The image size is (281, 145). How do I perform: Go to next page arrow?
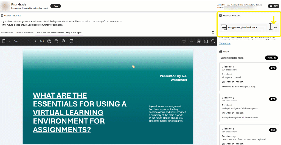point(35,41)
